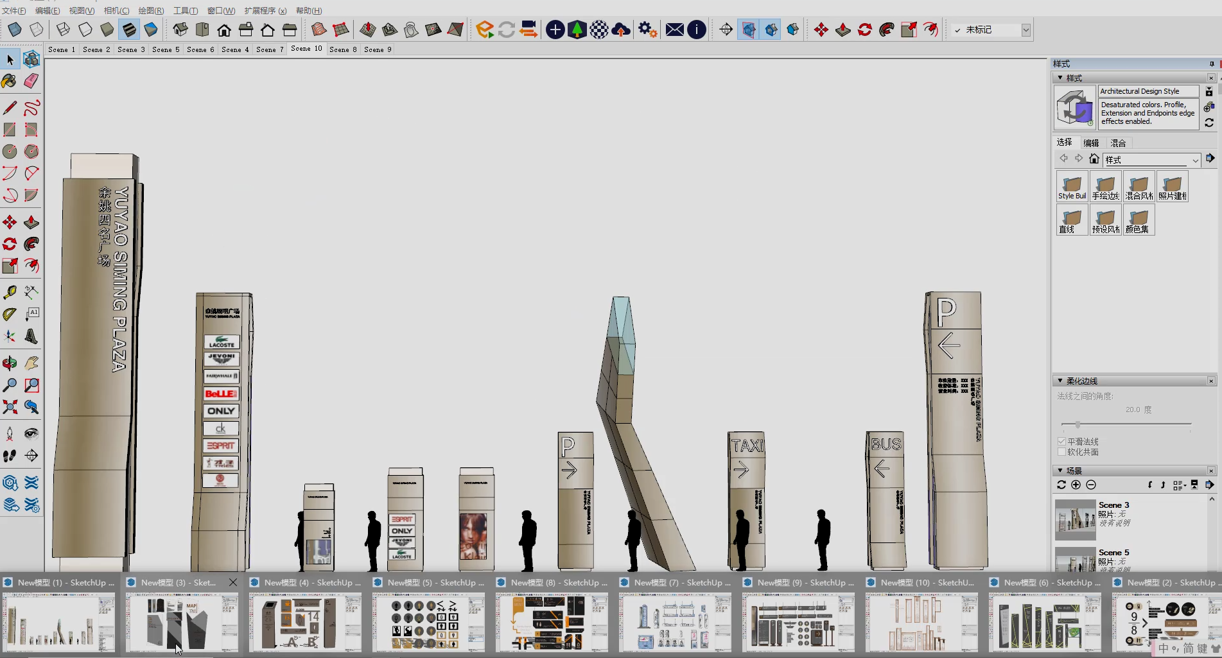Select the Pan hand tool
Viewport: 1222px width, 658px height.
click(31, 363)
